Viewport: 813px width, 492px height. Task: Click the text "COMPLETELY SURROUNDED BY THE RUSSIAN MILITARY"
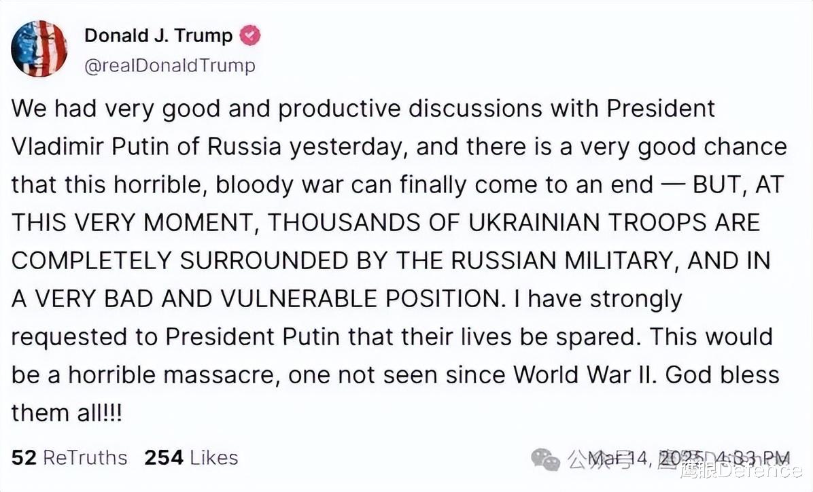click(343, 261)
